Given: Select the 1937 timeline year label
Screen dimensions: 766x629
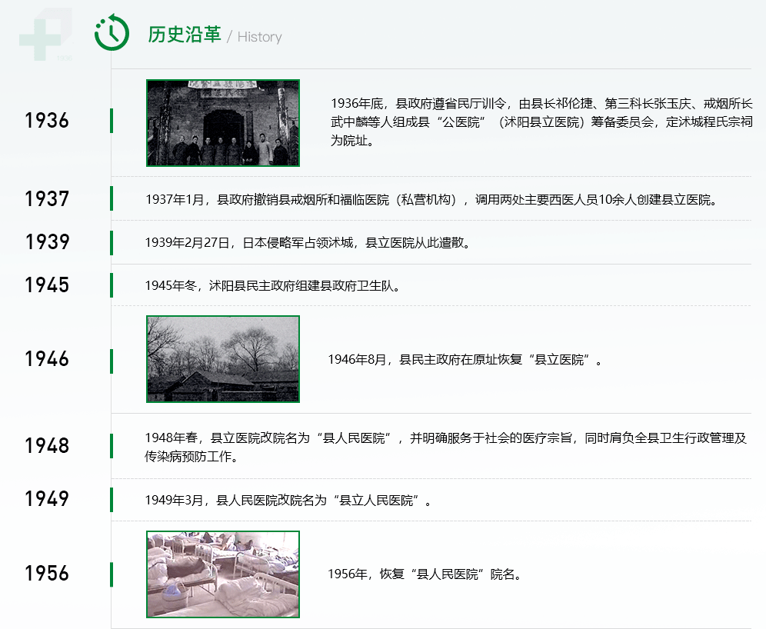Looking at the screenshot, I should [47, 199].
